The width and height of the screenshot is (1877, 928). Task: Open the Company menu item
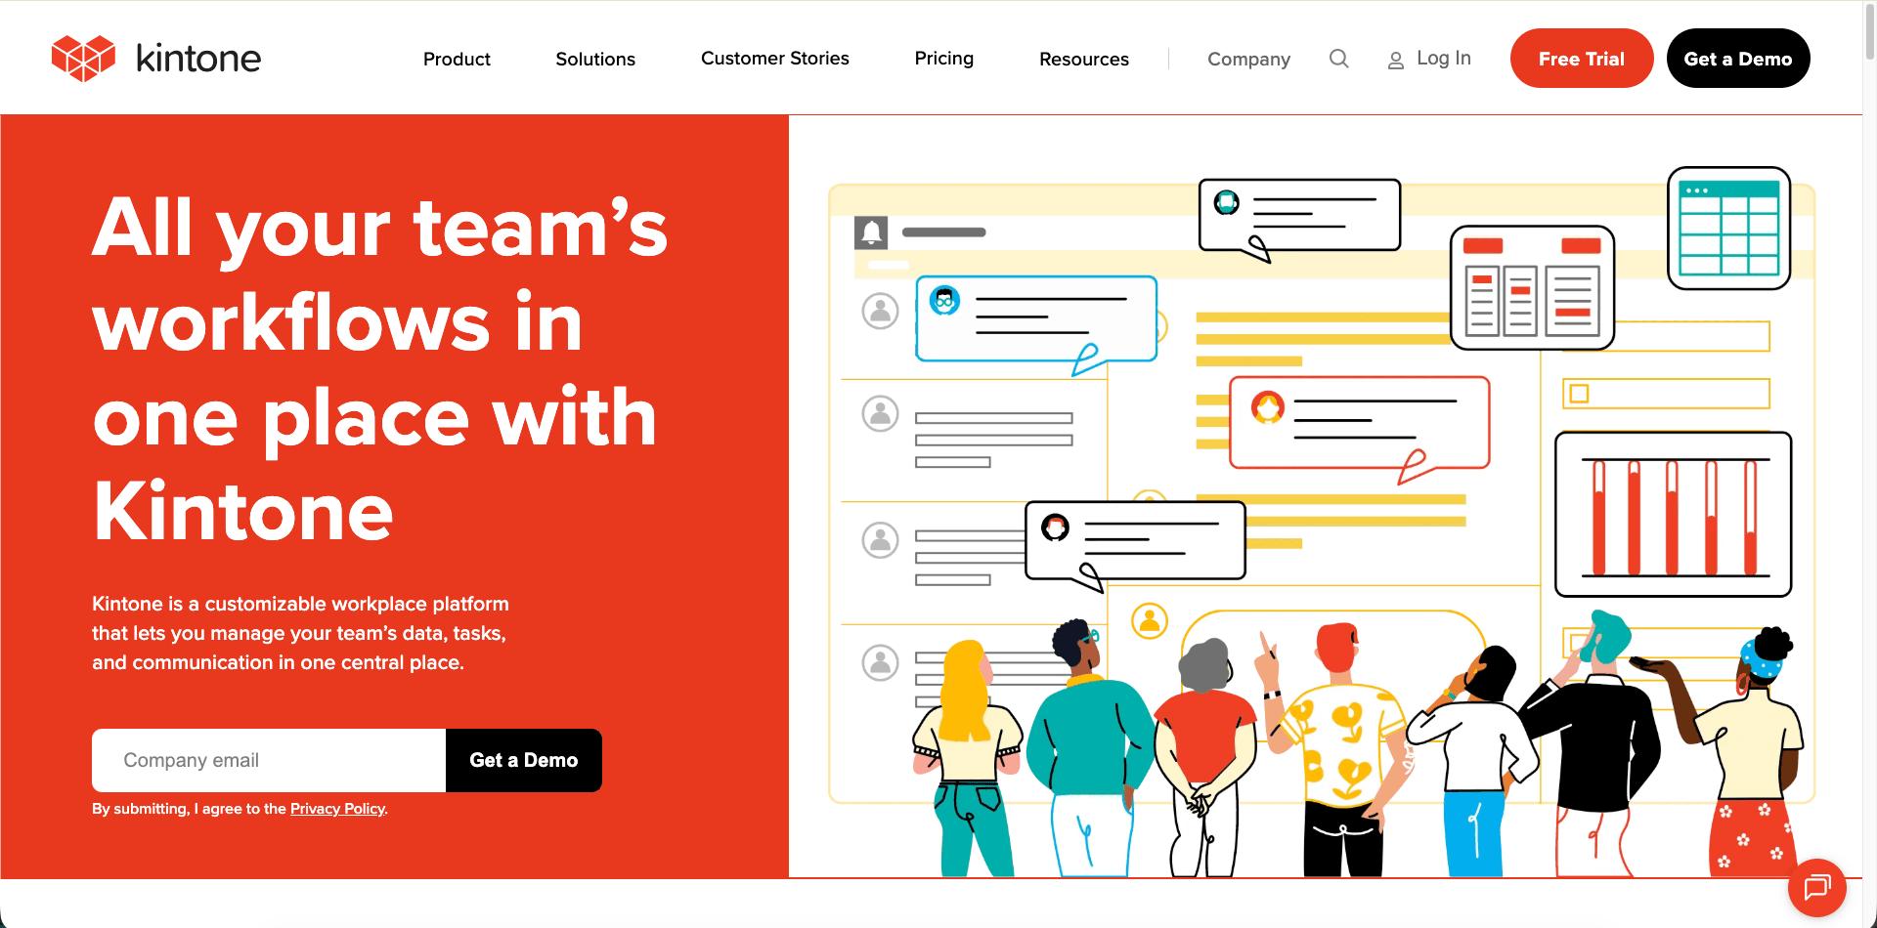tap(1248, 59)
